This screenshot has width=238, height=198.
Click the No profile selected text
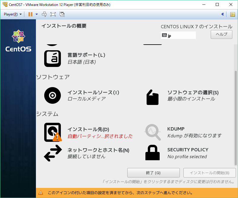[187, 156]
